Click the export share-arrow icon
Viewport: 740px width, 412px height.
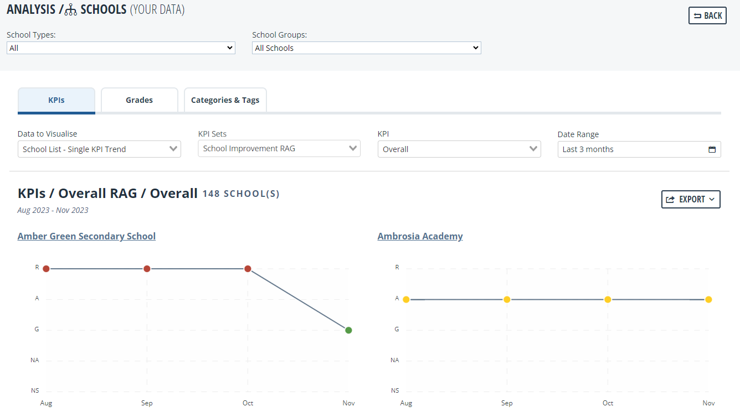(x=670, y=200)
